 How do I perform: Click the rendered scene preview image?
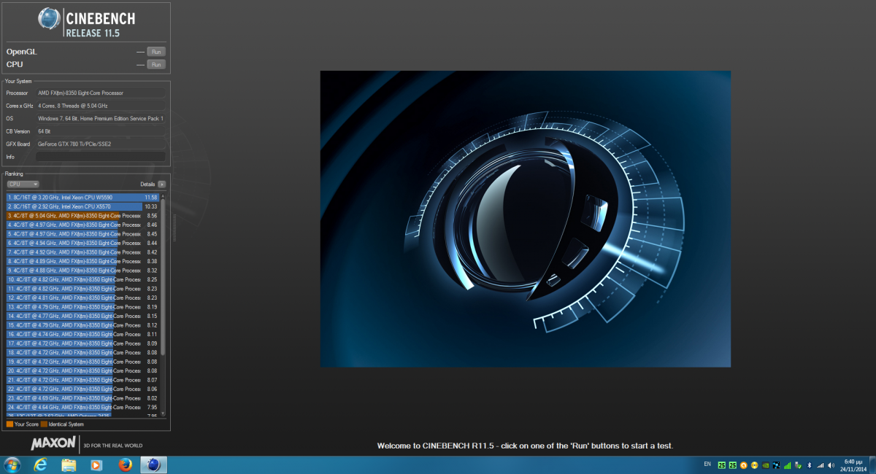526,219
